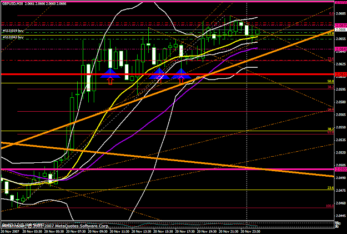Click the 2.0625 price scale label
The width and height of the screenshot is (347, 234).
tap(341, 64)
